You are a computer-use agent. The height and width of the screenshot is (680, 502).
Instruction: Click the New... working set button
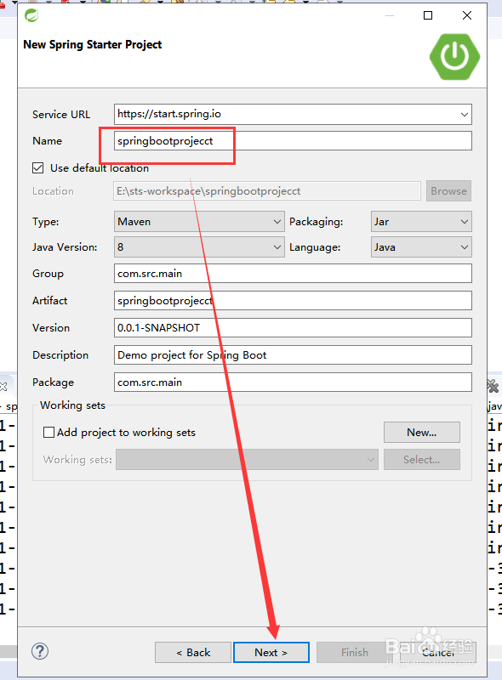tap(422, 433)
